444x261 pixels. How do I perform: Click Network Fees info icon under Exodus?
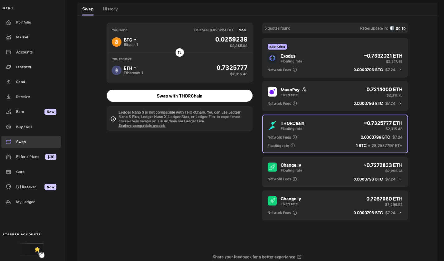295,70
